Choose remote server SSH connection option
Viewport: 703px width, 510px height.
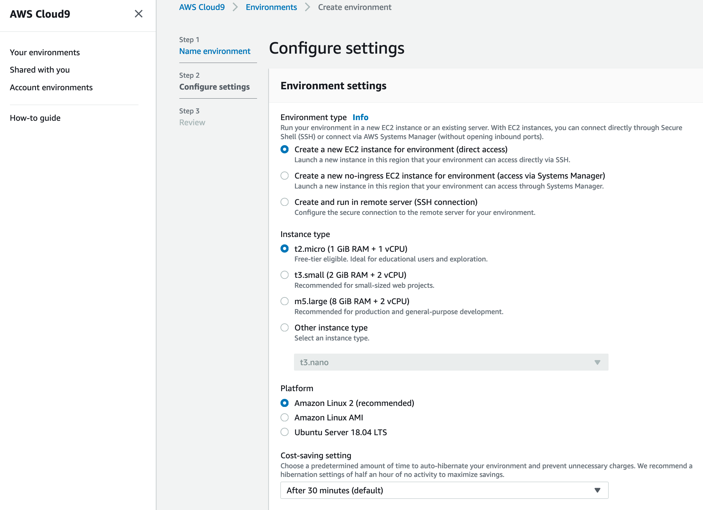pyautogui.click(x=285, y=202)
